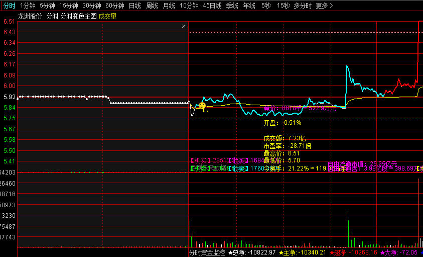Click the magenta star beside 大净
Screen dimensions: 423x257
[383, 252]
